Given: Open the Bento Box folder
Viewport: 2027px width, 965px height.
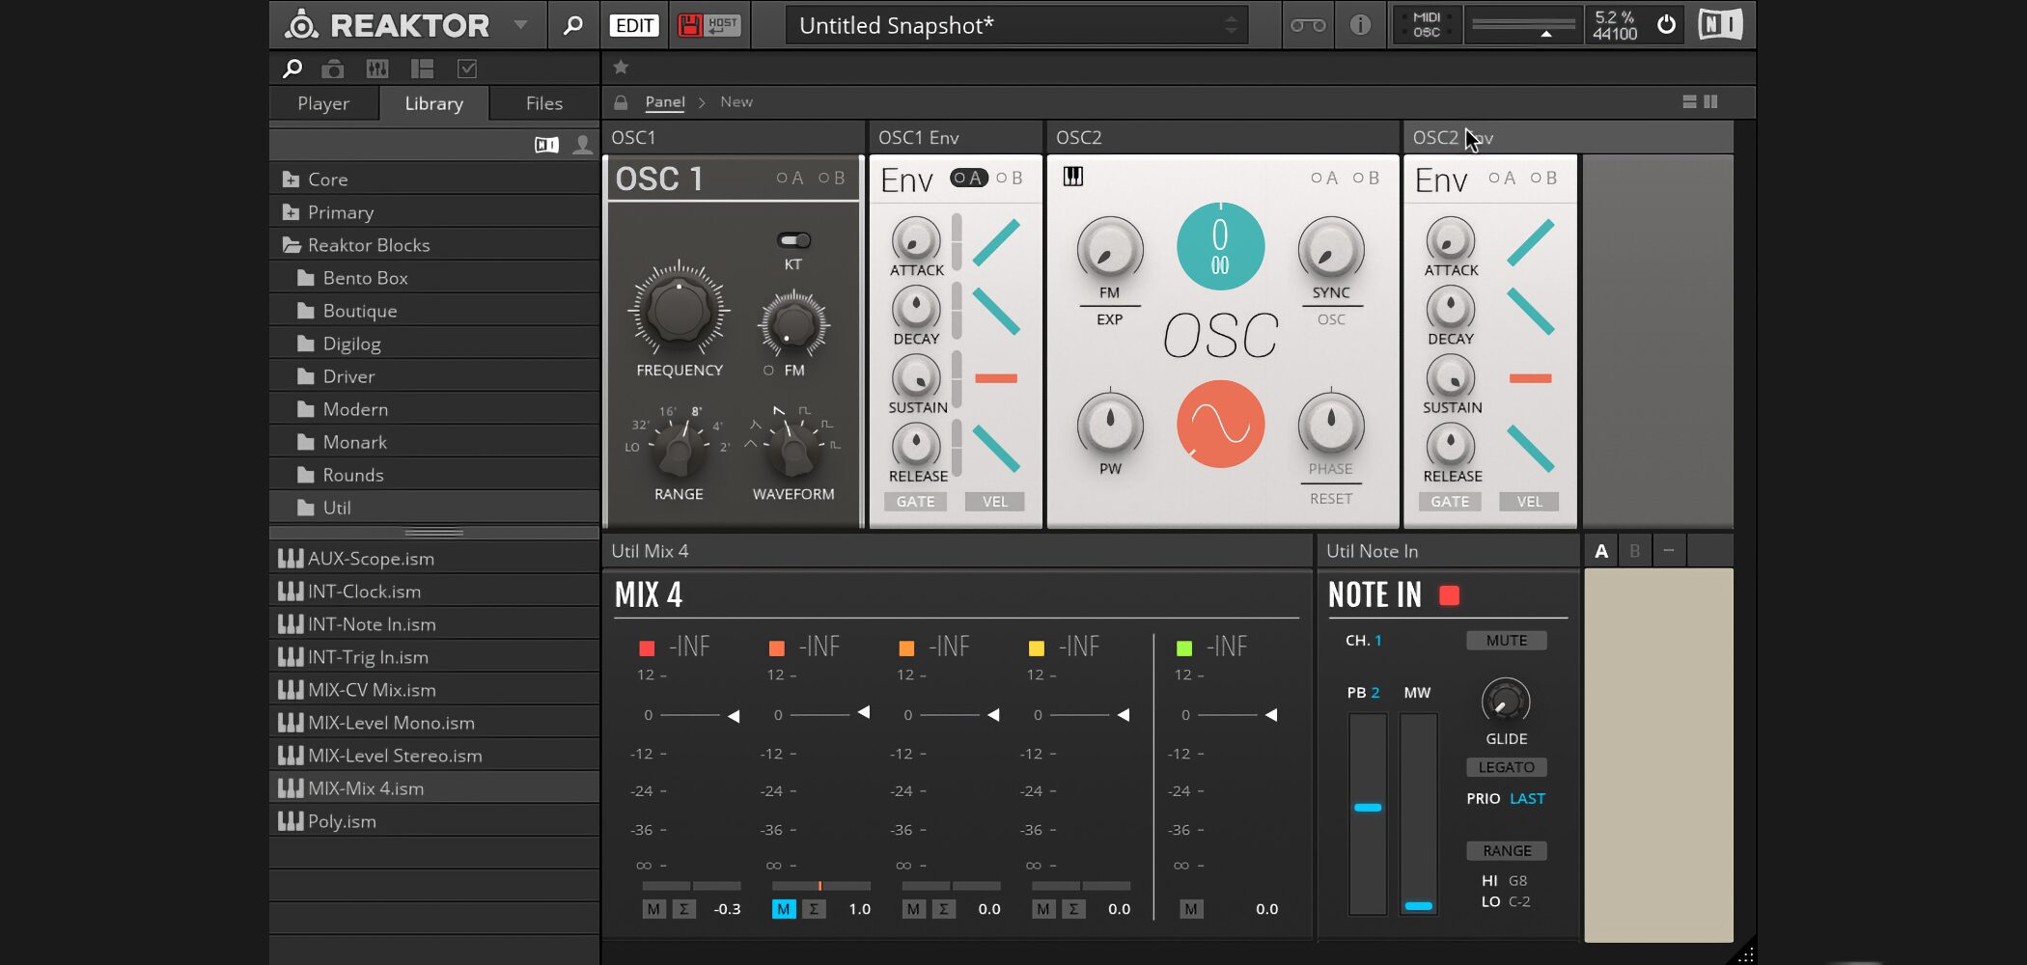Looking at the screenshot, I should point(434,278).
